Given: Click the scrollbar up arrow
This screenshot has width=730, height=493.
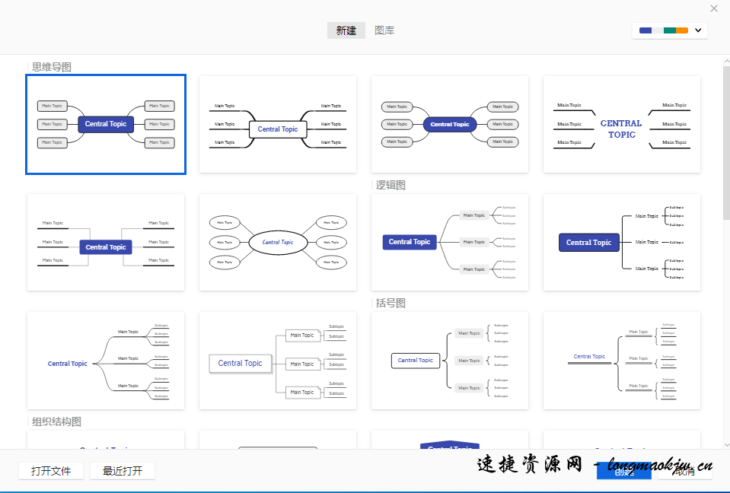Looking at the screenshot, I should [x=726, y=61].
